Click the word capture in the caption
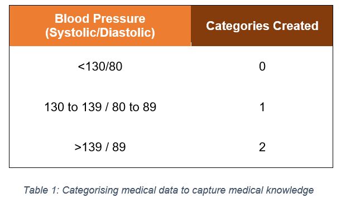This screenshot has height=203, width=341. point(209,191)
